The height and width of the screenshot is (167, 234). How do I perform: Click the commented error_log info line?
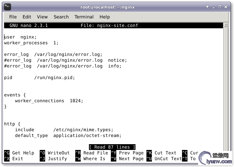click(x=63, y=66)
